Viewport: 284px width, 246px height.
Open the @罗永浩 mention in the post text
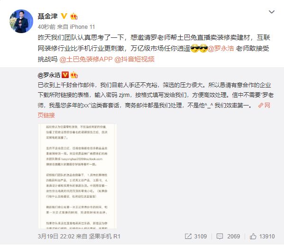coord(221,48)
